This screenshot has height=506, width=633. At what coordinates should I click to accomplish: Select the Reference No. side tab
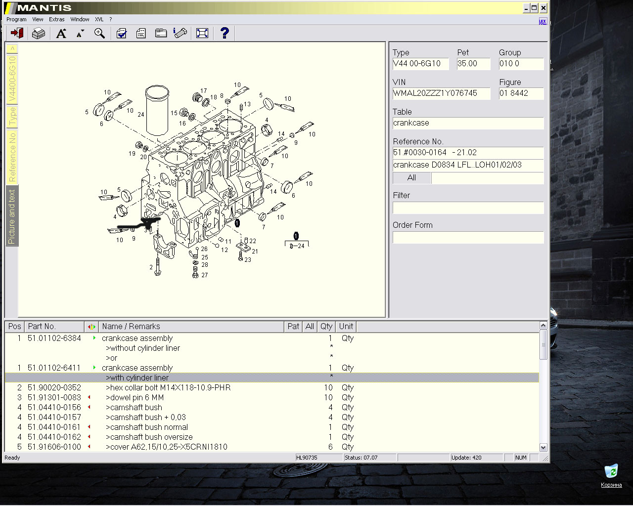(12, 157)
